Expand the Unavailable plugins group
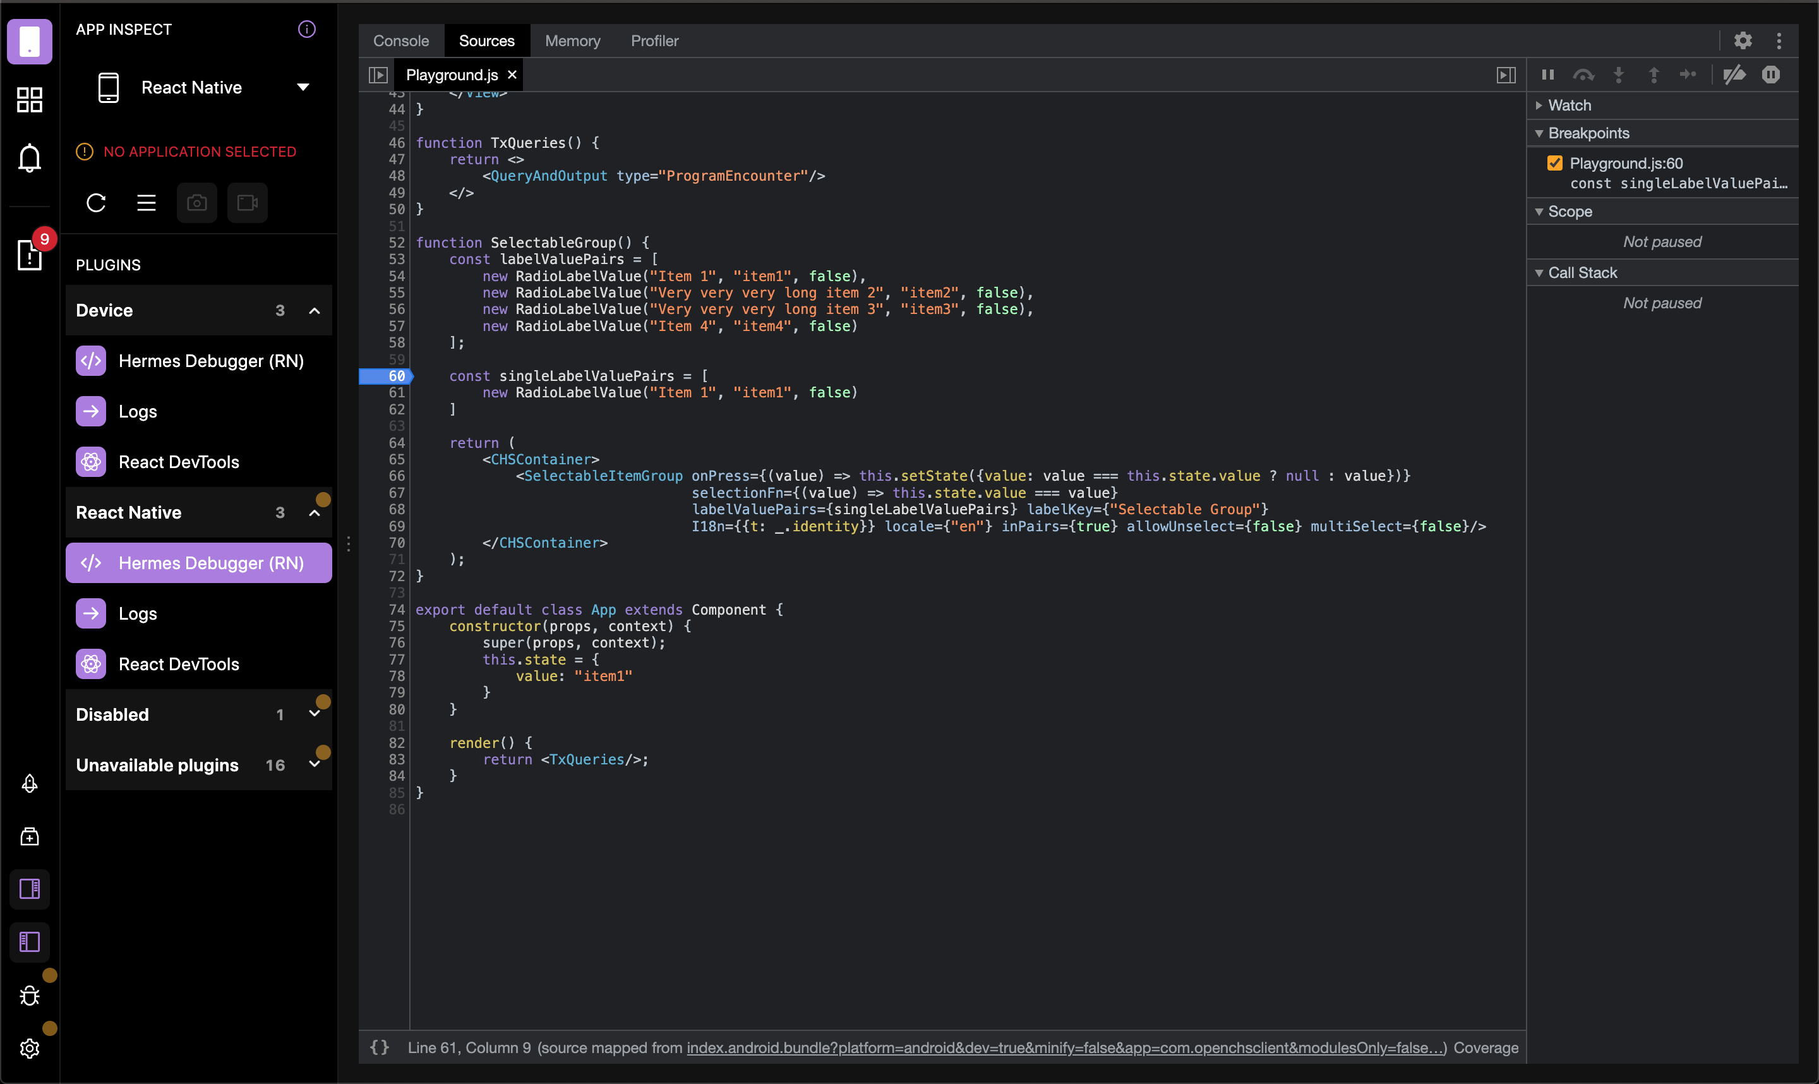This screenshot has height=1084, width=1819. coord(315,765)
